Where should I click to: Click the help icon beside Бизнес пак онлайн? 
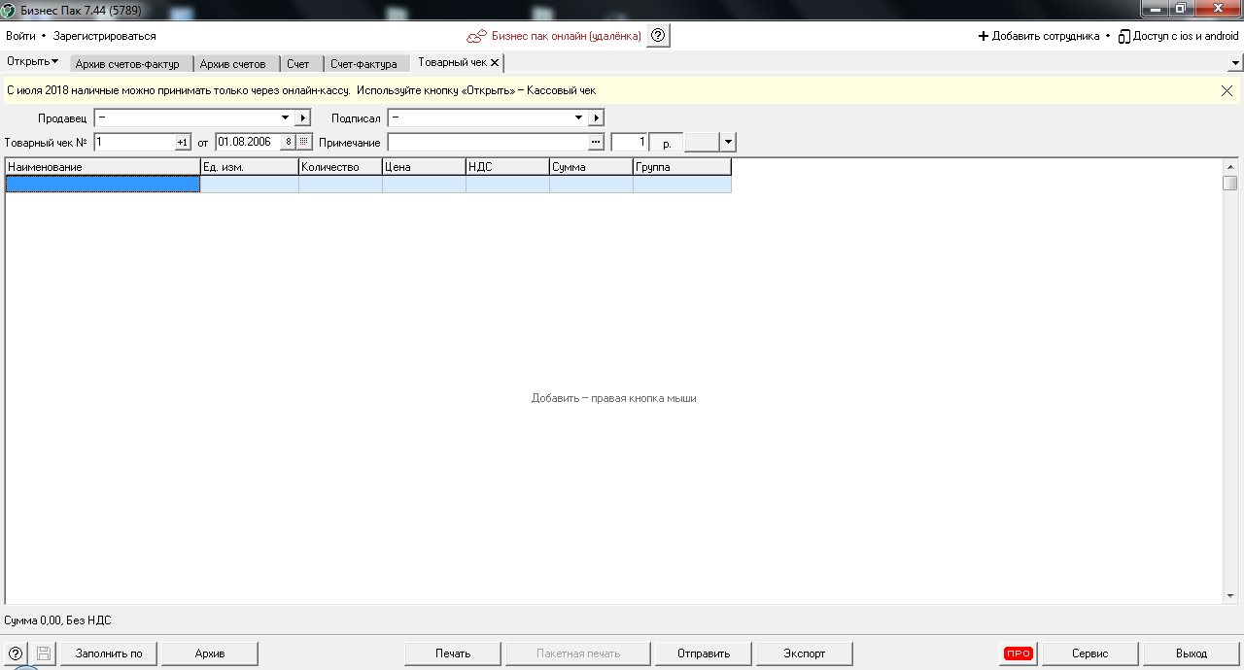tap(658, 36)
